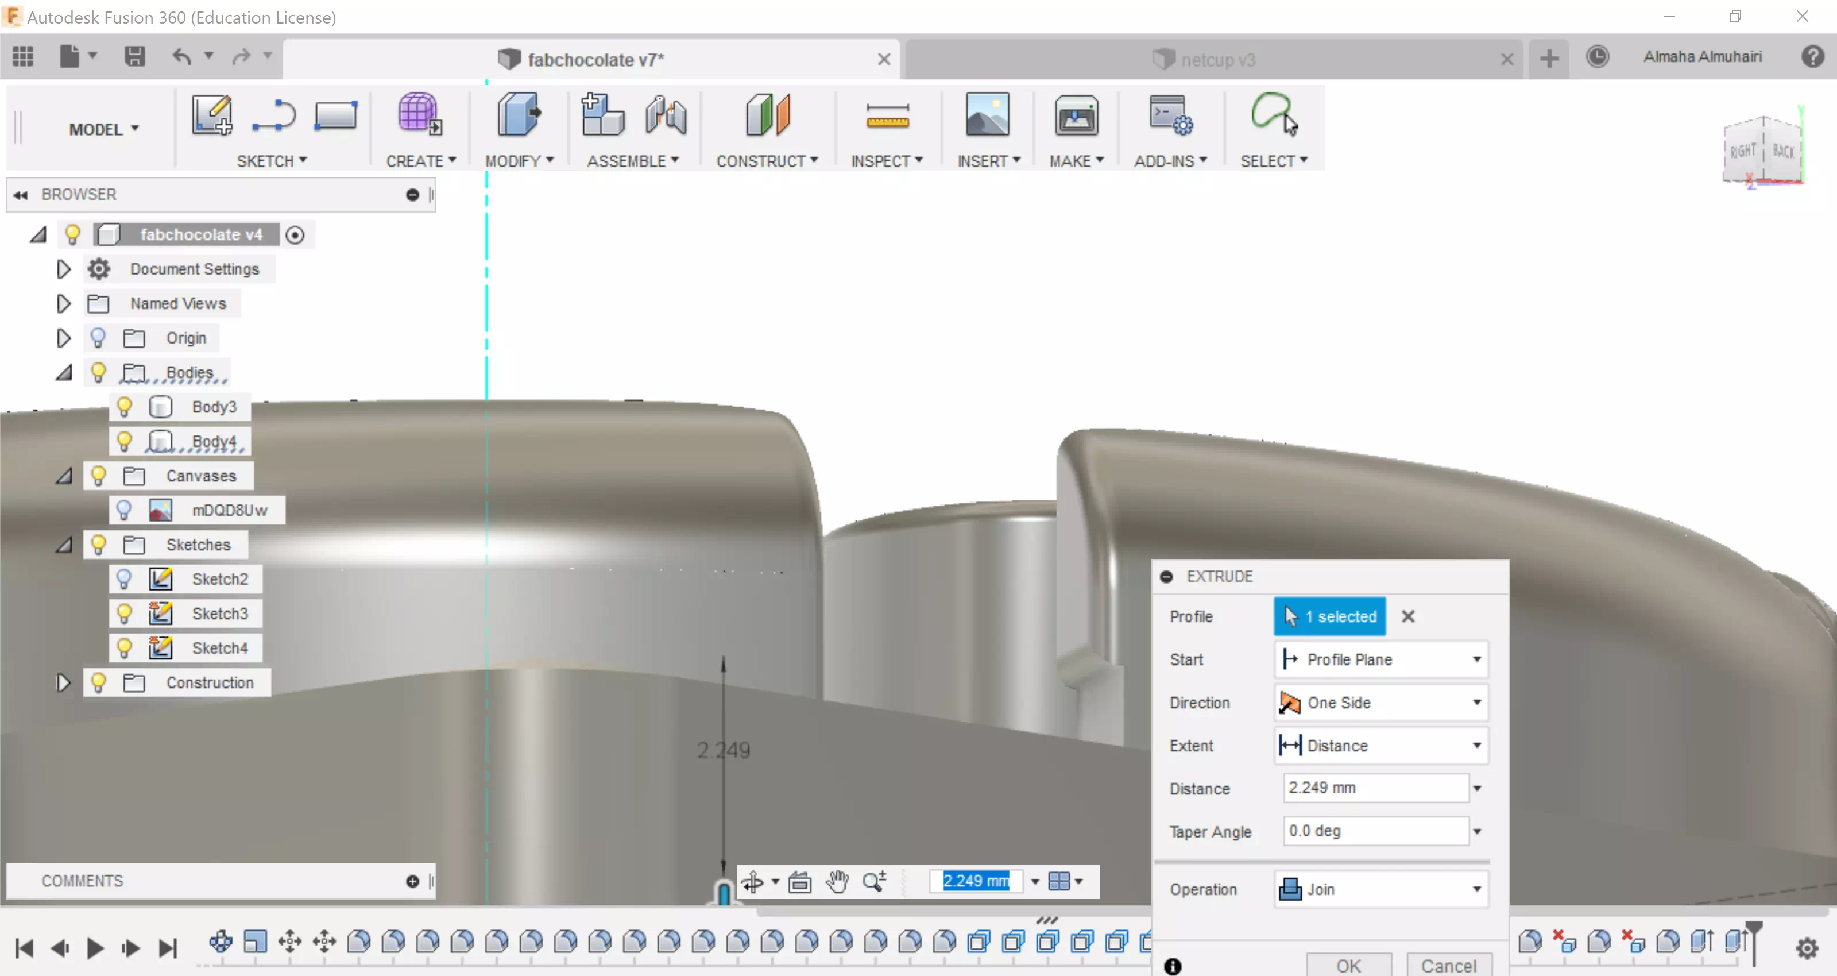The width and height of the screenshot is (1837, 976).
Task: Switch to the netcup v3 tab
Action: (1217, 60)
